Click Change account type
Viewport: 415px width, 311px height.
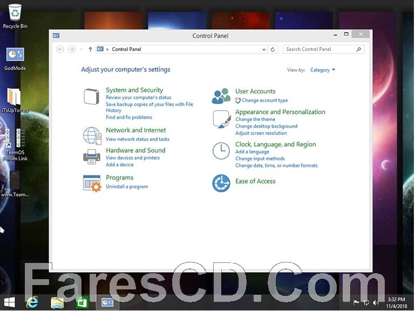tap(264, 100)
